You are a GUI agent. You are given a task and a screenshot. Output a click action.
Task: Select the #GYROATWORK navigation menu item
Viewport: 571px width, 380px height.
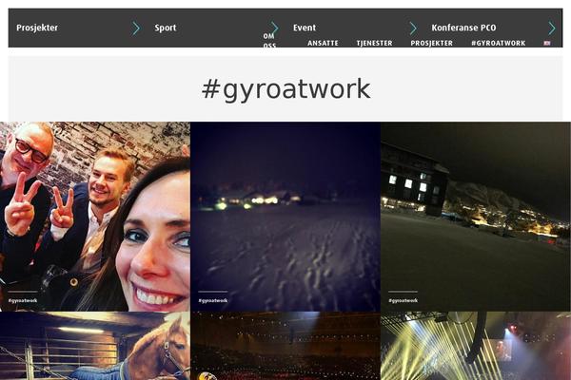[498, 43]
